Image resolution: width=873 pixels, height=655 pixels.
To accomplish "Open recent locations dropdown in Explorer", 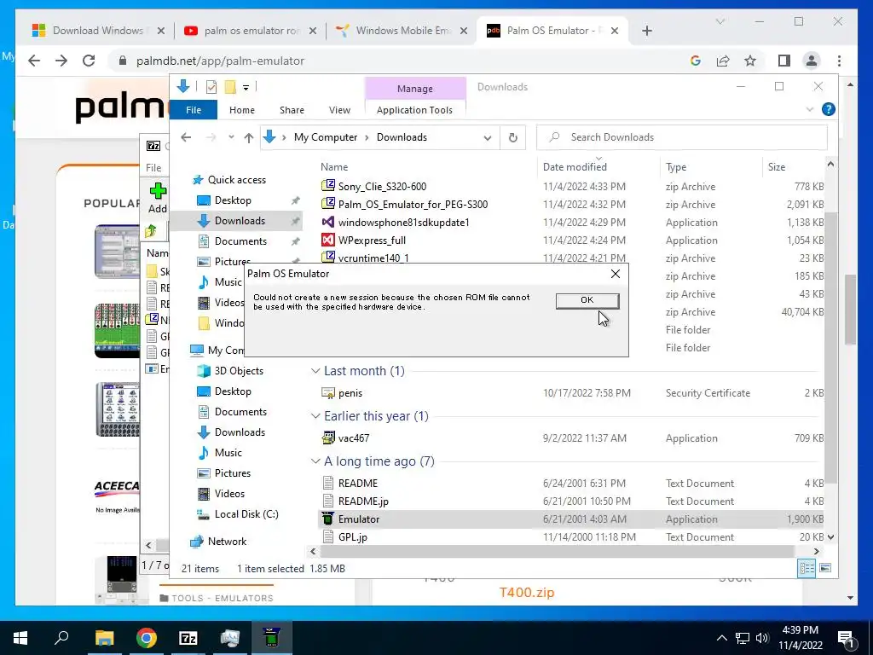I will (230, 137).
